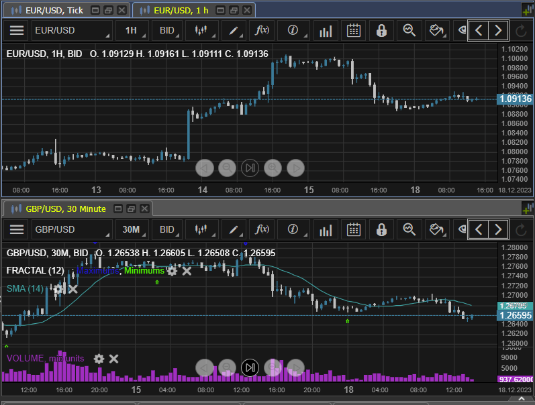Open hamburger menu in GBP/USD chart toolbar
The height and width of the screenshot is (405, 535).
click(16, 229)
